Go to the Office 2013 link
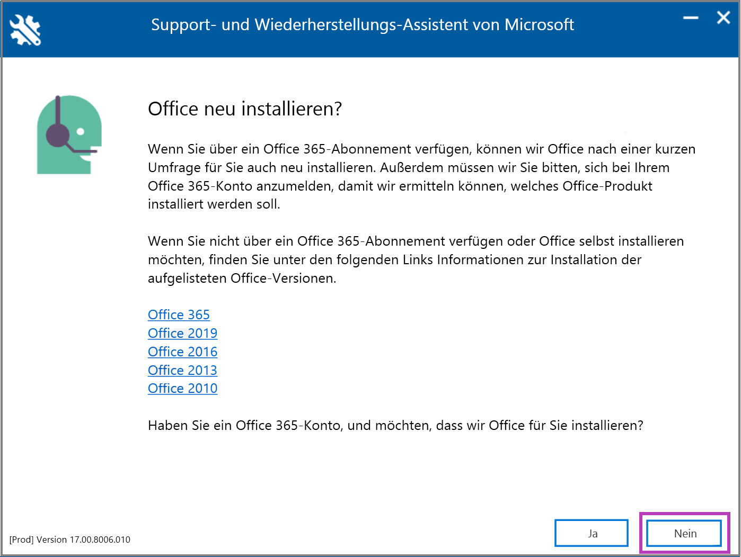The width and height of the screenshot is (741, 557). (x=182, y=371)
